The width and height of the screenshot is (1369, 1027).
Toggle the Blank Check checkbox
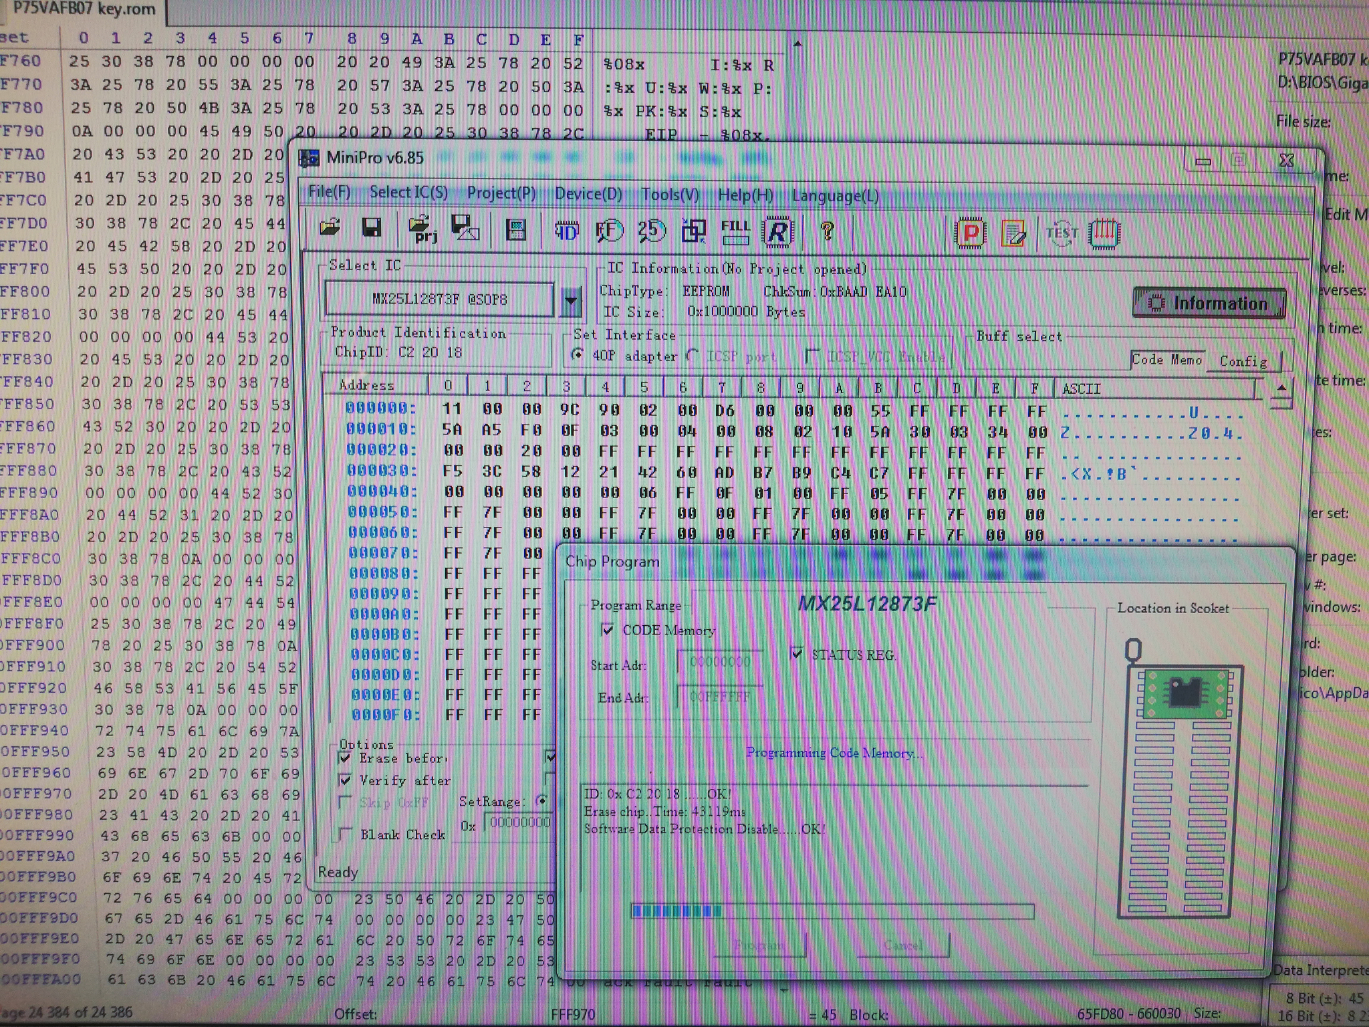(x=346, y=834)
